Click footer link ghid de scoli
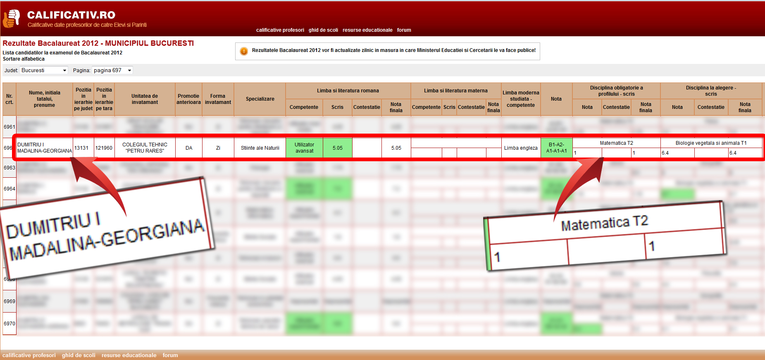Screen dimensions: 765x360 (79, 355)
